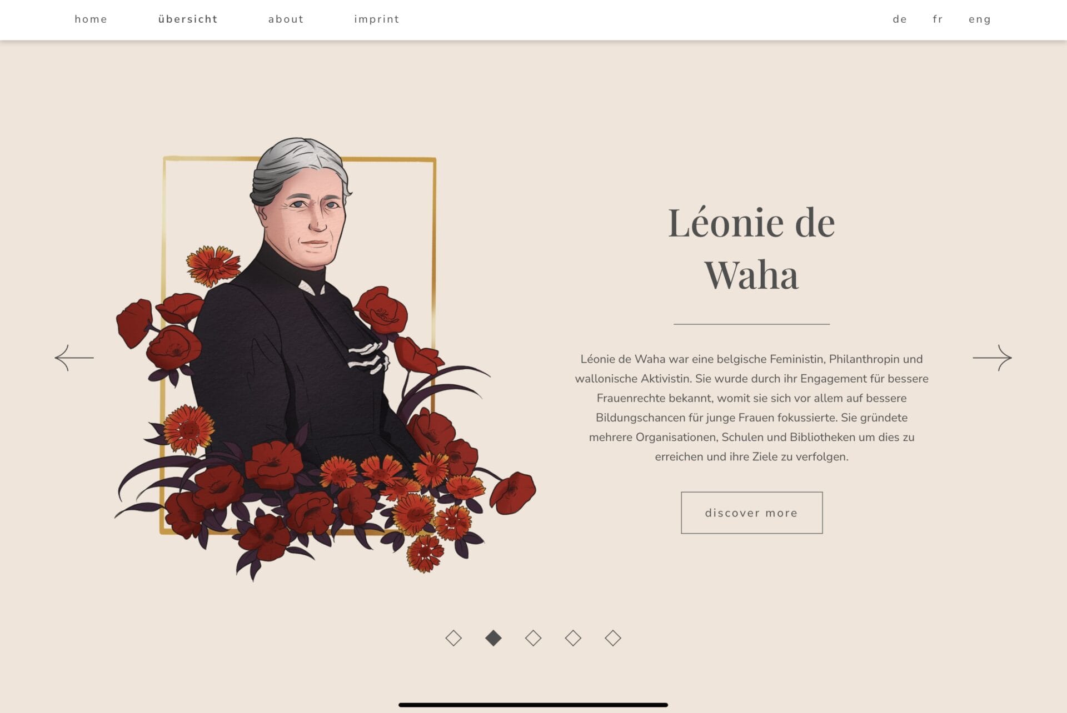Click the Léonie de Waha biography paragraph

[751, 408]
